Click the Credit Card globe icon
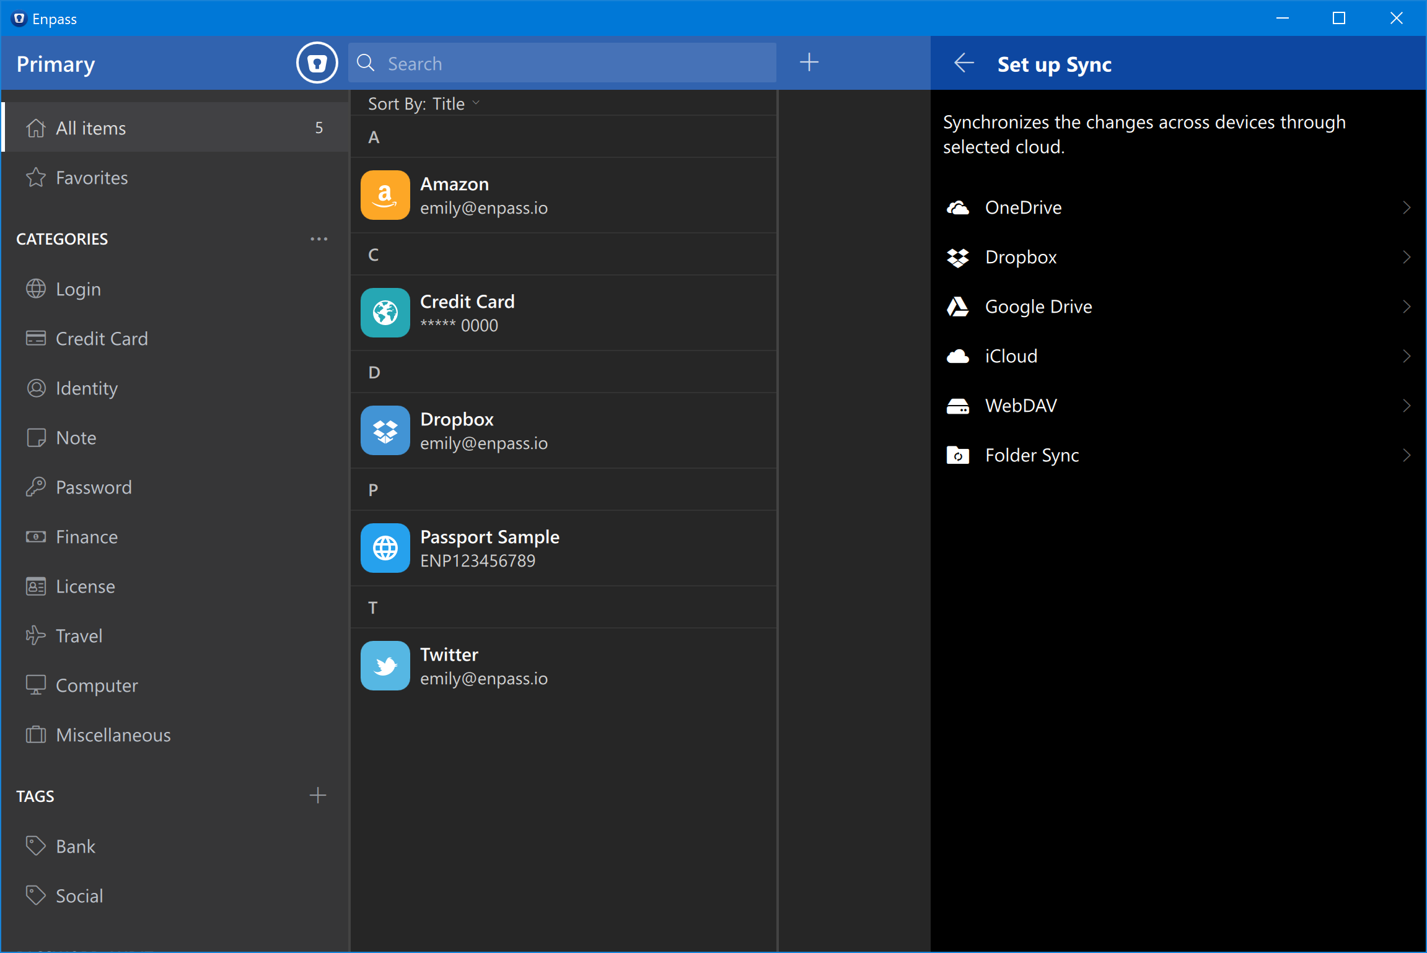This screenshot has height=953, width=1427. coord(385,312)
